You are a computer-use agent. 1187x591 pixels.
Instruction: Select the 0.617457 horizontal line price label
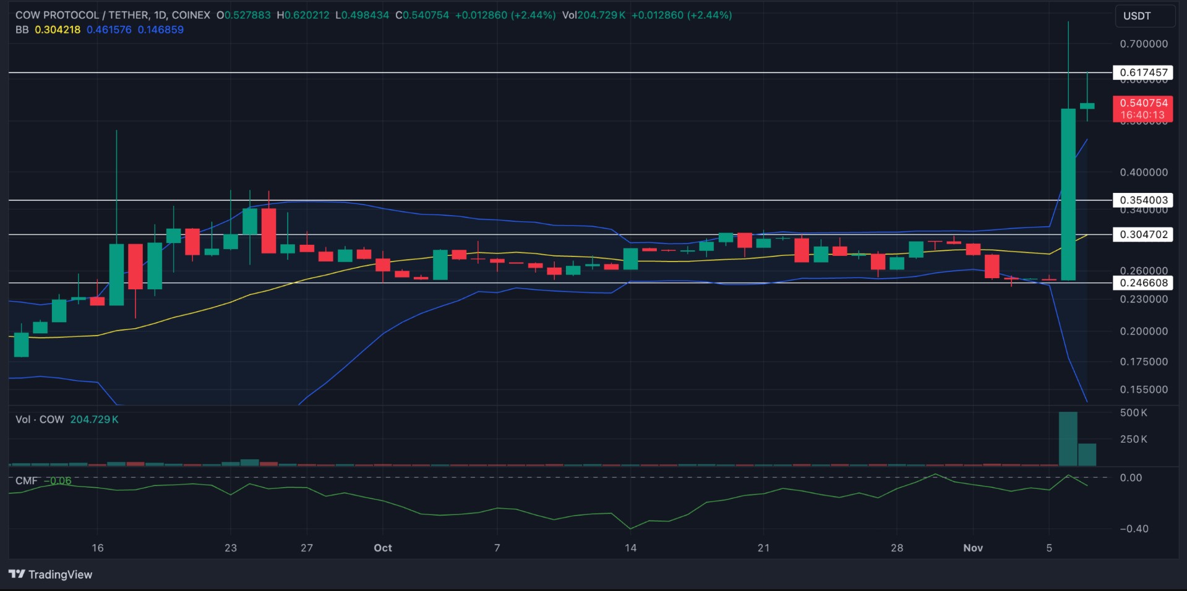(1143, 72)
